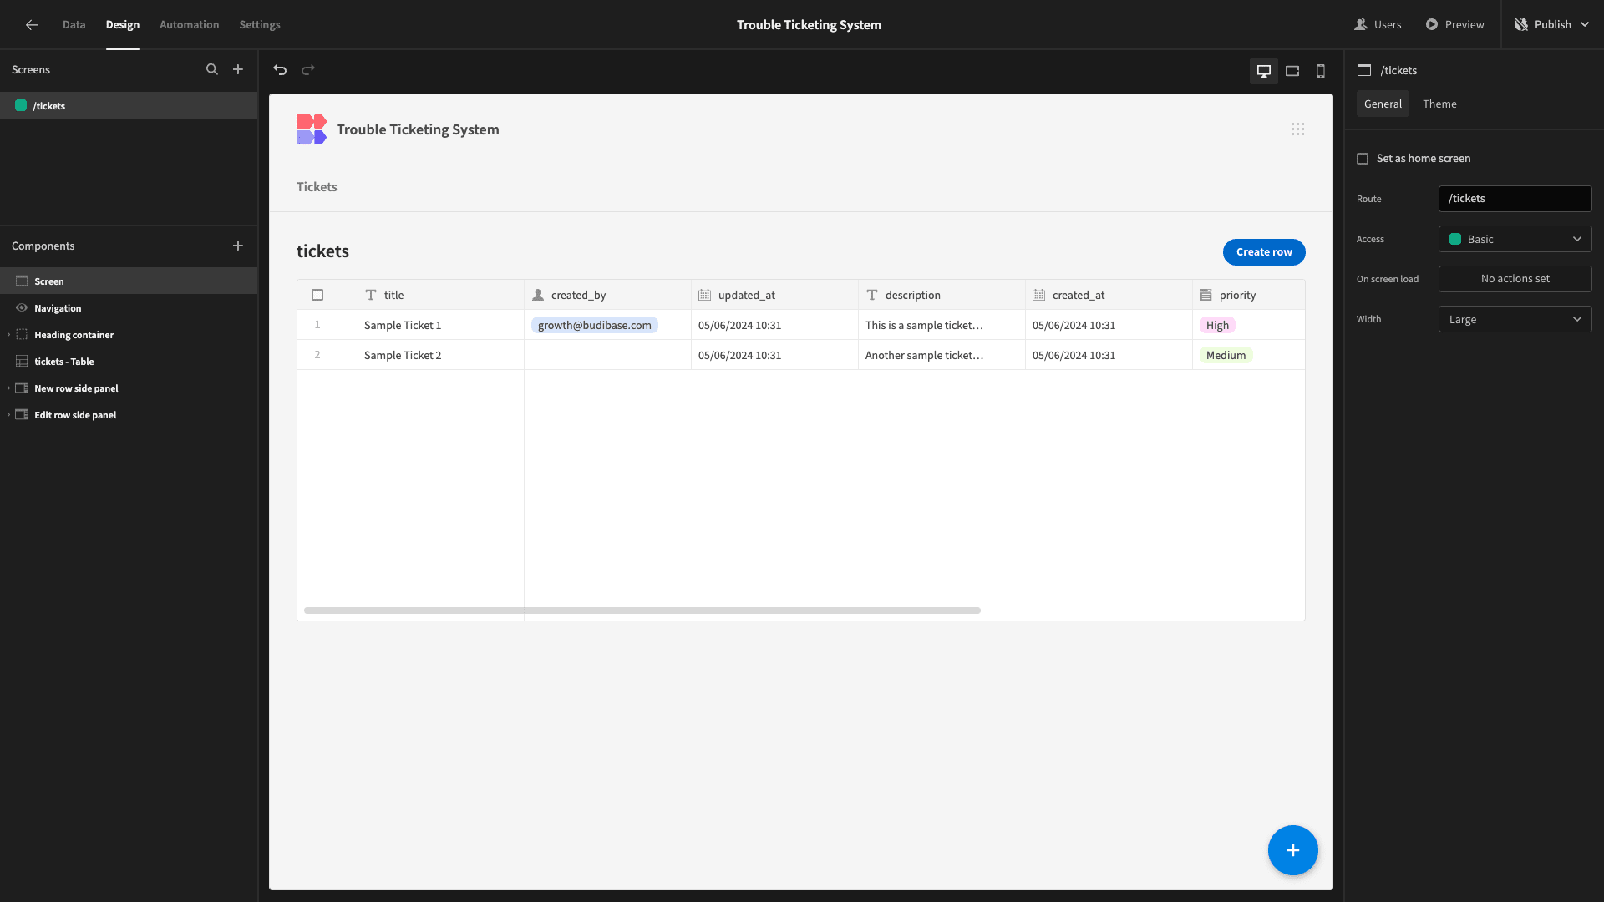Open the Settings tab
The height and width of the screenshot is (902, 1604).
pos(260,25)
